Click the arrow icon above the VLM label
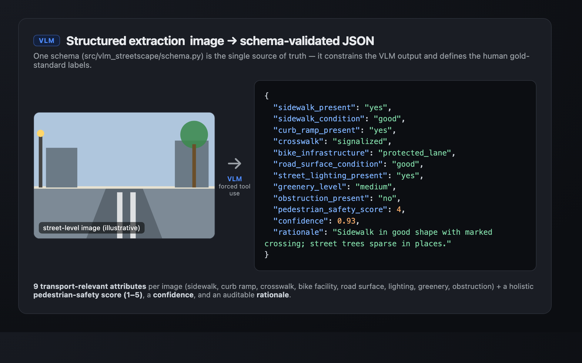 [x=234, y=164]
